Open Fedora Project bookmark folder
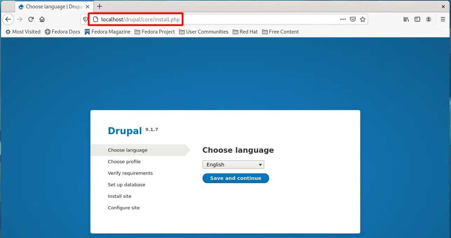Viewport: 451px width, 238px height. (x=155, y=31)
